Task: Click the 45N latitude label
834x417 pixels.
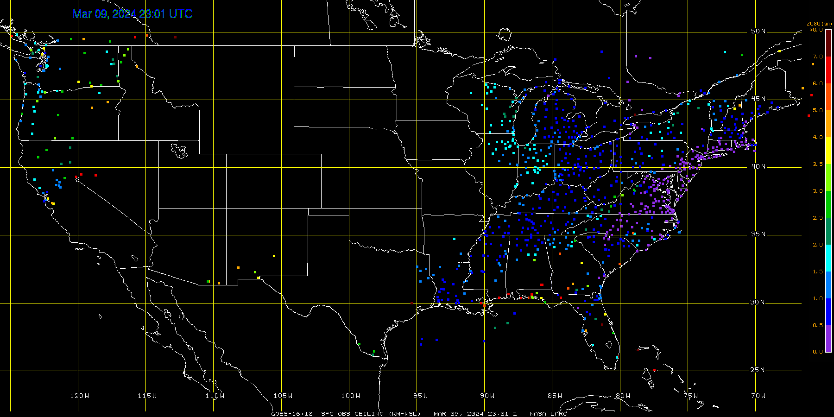Action: pyautogui.click(x=758, y=99)
